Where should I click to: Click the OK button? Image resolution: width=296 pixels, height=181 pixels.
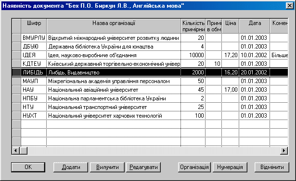click(x=28, y=167)
